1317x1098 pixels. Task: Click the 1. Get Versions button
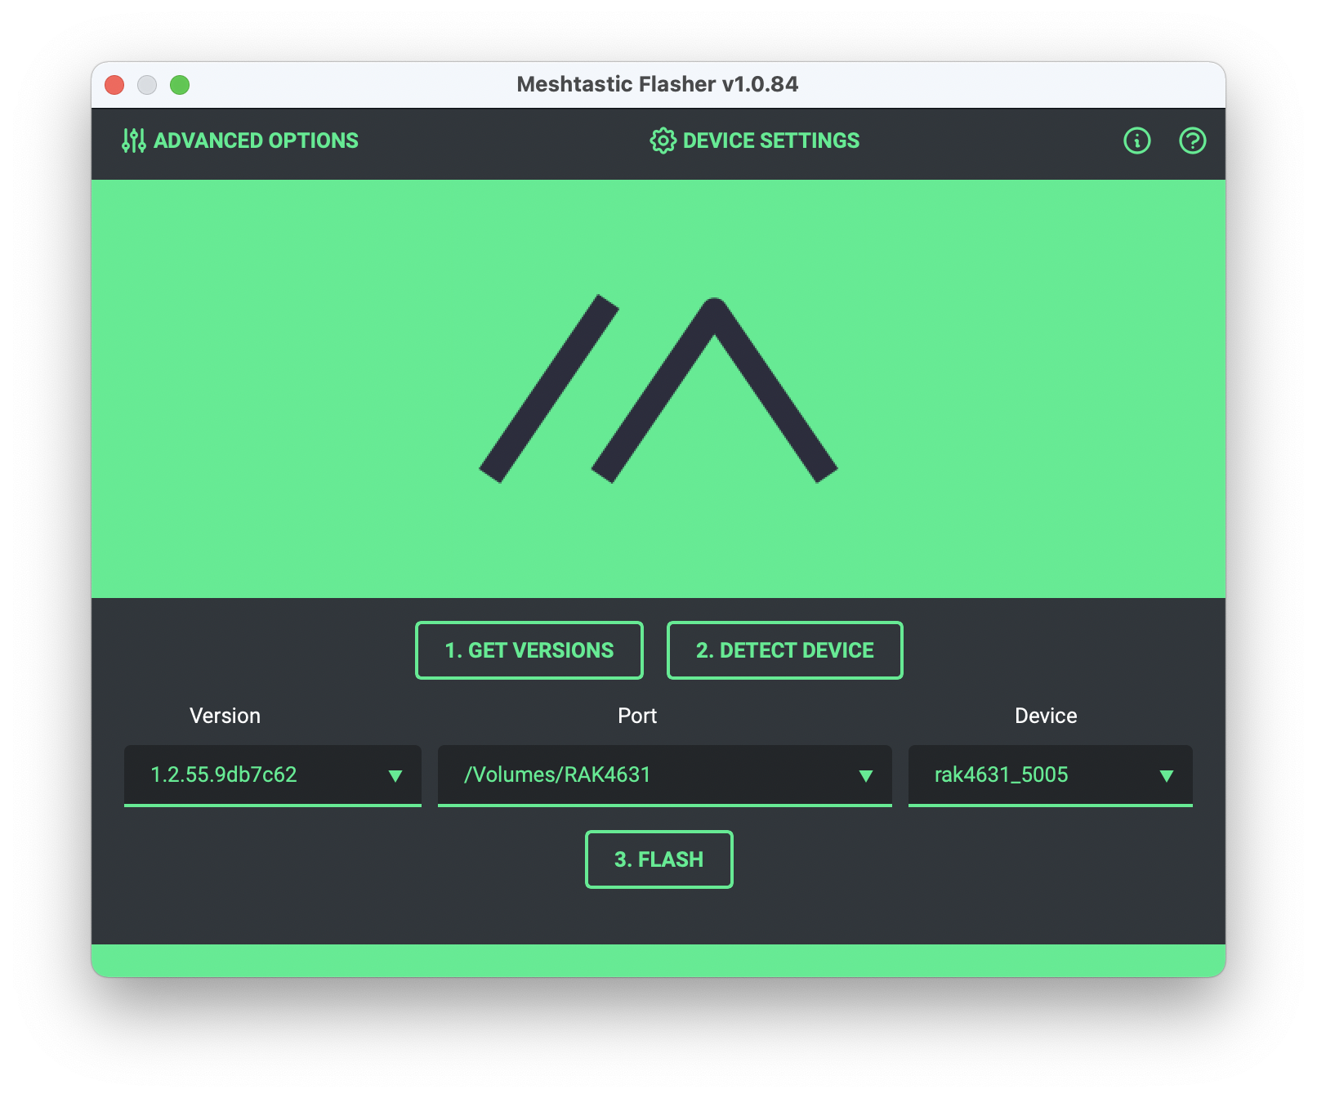(x=529, y=650)
